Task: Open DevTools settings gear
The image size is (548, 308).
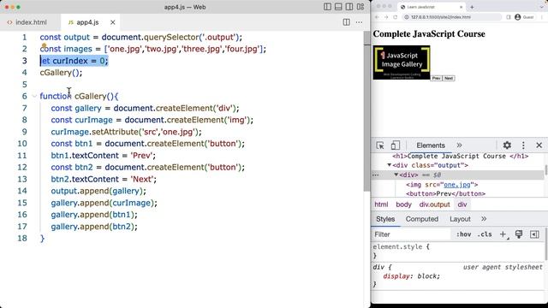Action: pos(507,145)
